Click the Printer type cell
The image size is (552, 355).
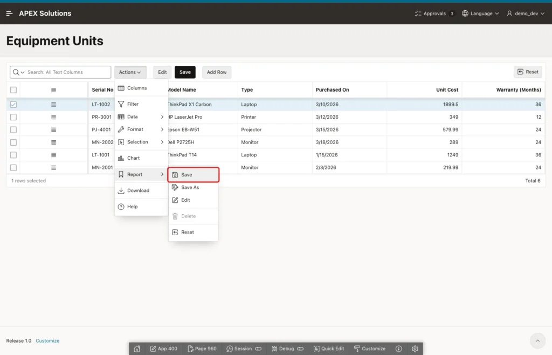[275, 117]
